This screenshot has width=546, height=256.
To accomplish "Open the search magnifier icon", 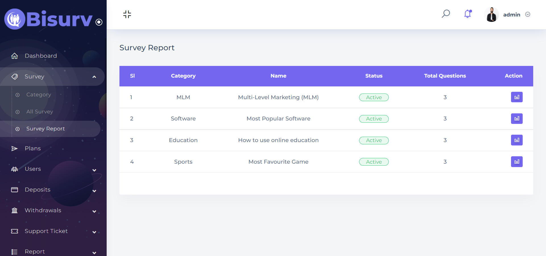I will (446, 14).
